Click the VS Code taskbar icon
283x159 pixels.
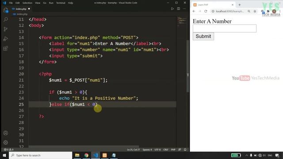click(96, 155)
